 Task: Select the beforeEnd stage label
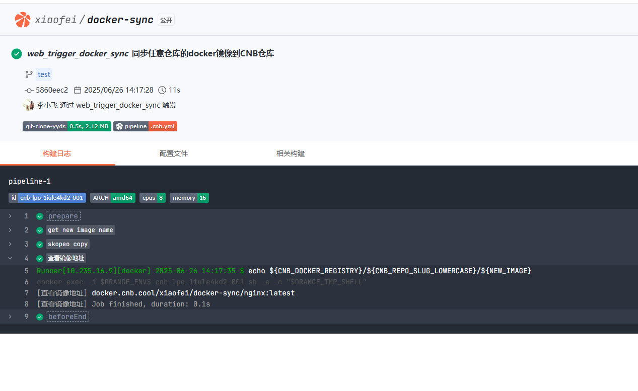67,317
